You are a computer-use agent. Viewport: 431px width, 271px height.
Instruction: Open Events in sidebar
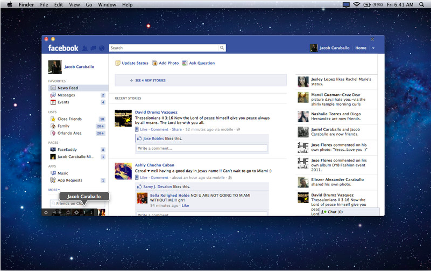(x=63, y=102)
